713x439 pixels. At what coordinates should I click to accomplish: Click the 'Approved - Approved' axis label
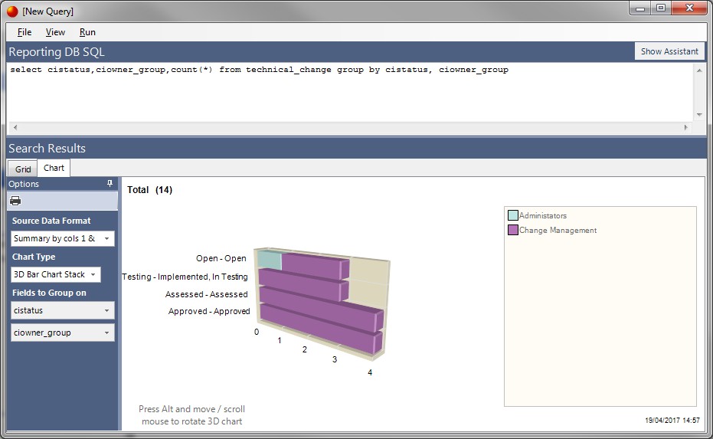pyautogui.click(x=209, y=311)
